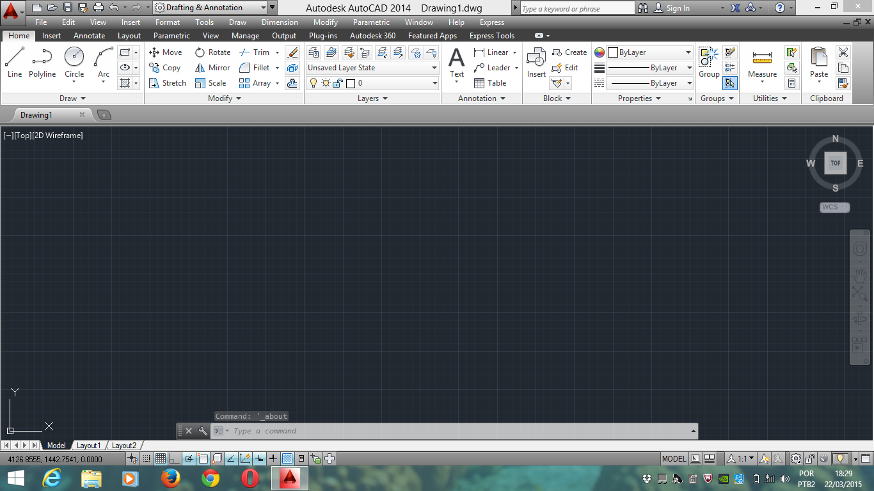This screenshot has width=874, height=491.
Task: Click the Mirror tool
Action: [212, 68]
